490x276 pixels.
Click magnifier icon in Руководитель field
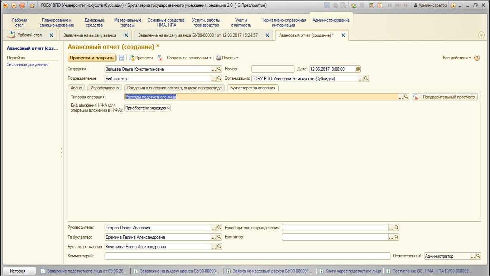220,227
